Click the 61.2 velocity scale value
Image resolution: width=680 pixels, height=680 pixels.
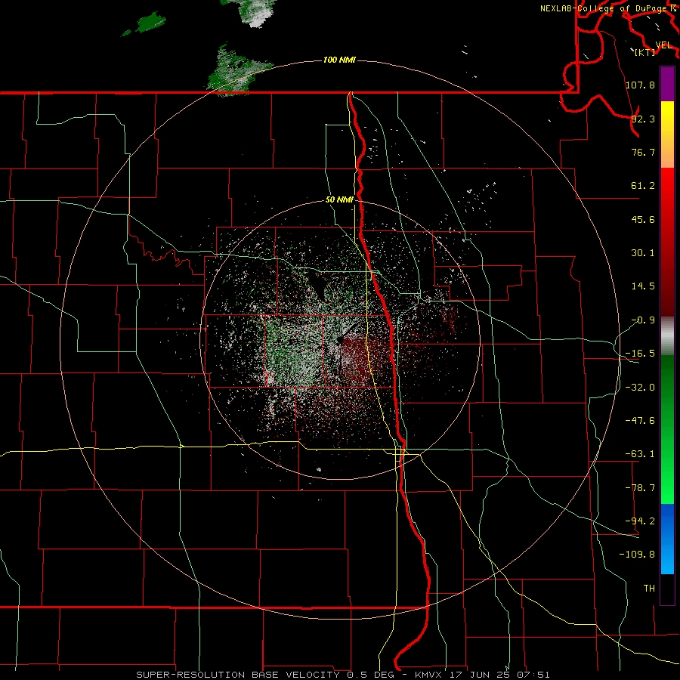tap(643, 186)
